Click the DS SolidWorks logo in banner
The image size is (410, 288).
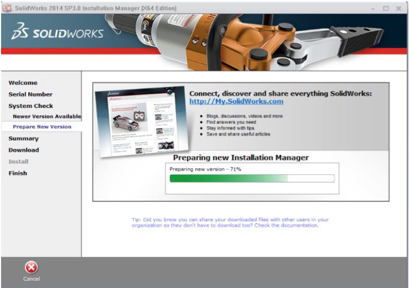point(58,32)
